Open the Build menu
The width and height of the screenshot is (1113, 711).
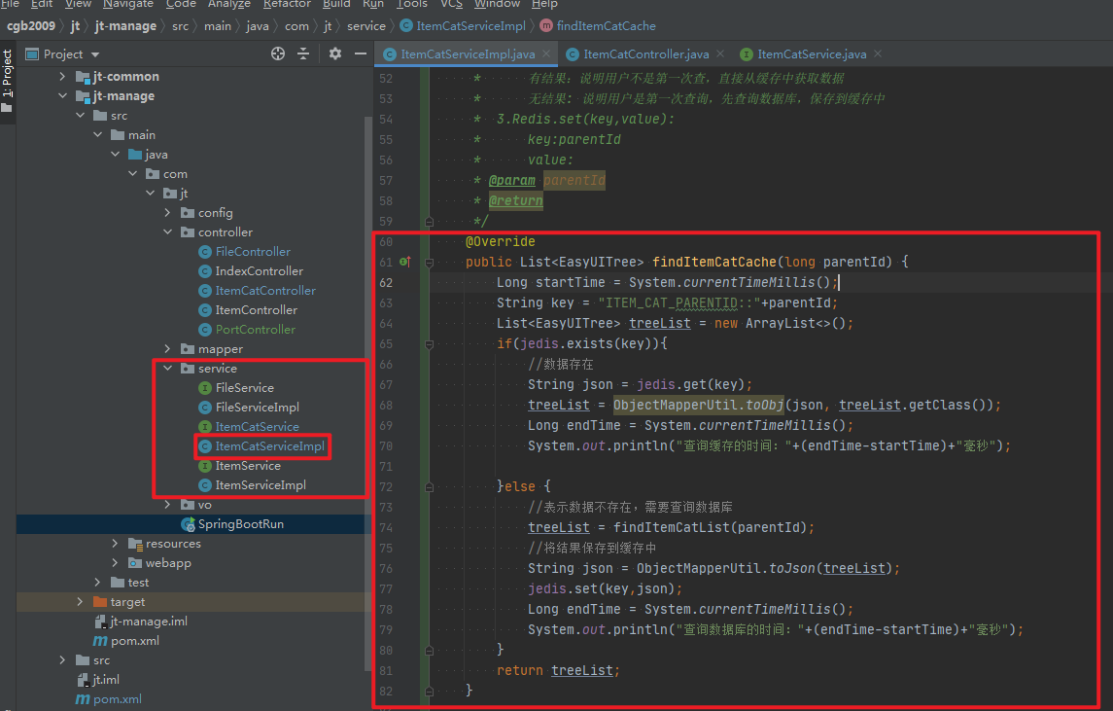336,4
